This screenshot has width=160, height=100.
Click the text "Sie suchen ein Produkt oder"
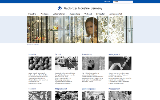[x=119, y=73]
